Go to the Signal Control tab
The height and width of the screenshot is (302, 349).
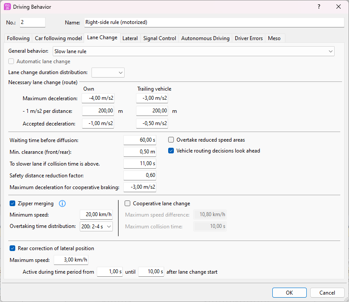[159, 38]
